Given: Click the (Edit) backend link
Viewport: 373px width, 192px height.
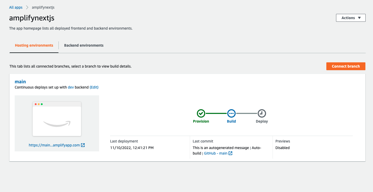Looking at the screenshot, I should pos(94,87).
